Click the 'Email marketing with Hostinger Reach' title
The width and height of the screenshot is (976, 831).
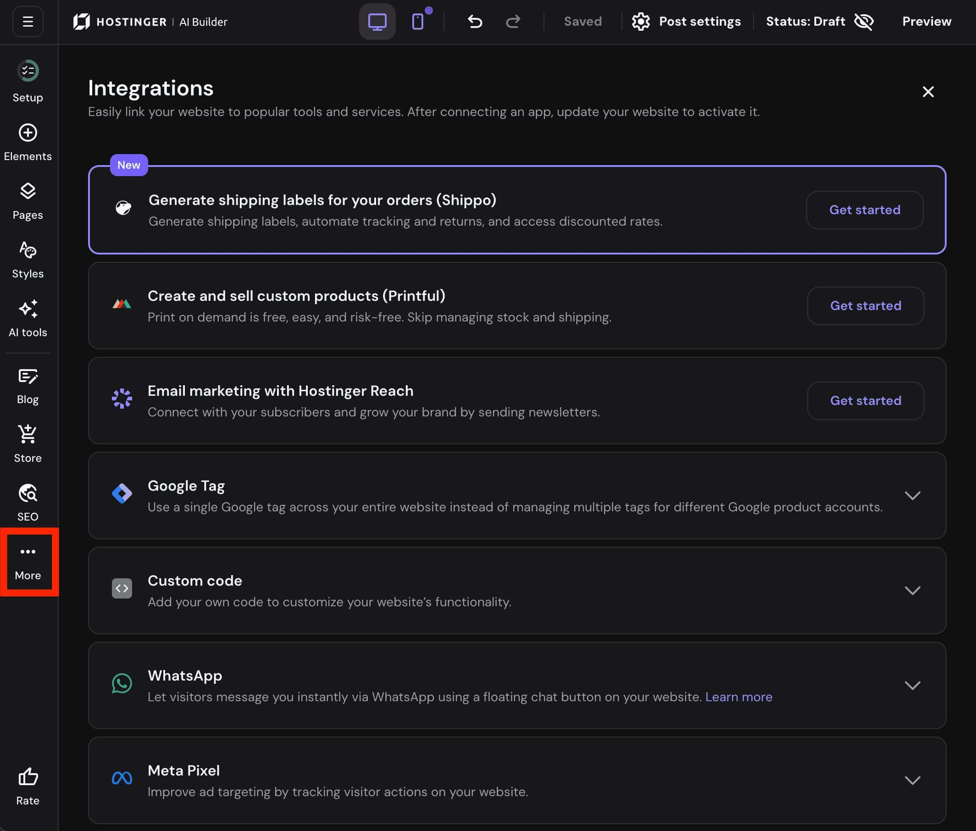(281, 391)
